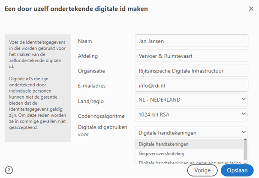Go back with the Vorige button

[x=202, y=170]
